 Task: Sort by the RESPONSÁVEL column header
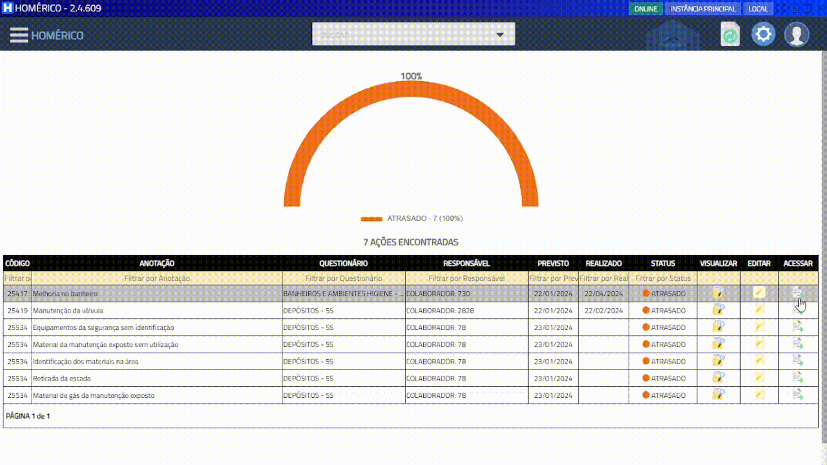coord(466,263)
